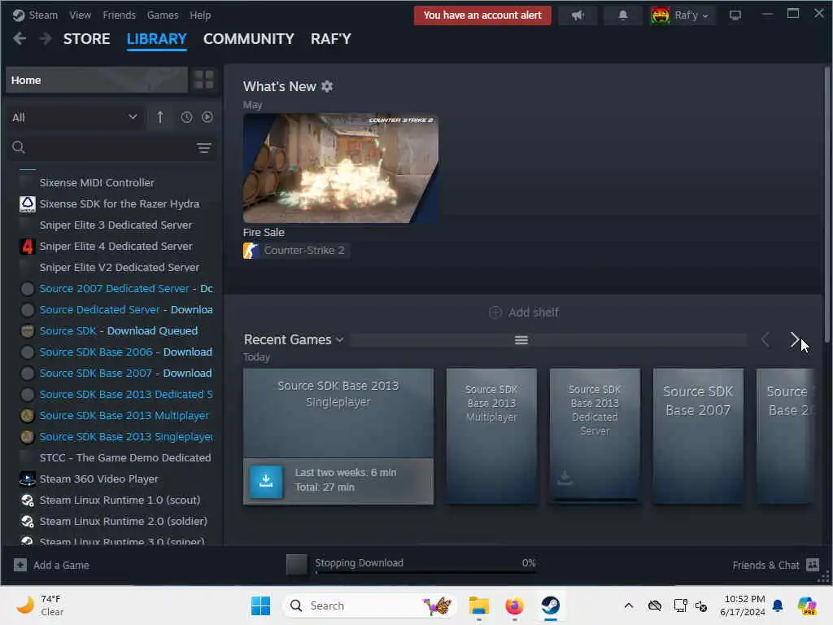Click the Source SDK list icon
This screenshot has width=833, height=625.
(27, 330)
